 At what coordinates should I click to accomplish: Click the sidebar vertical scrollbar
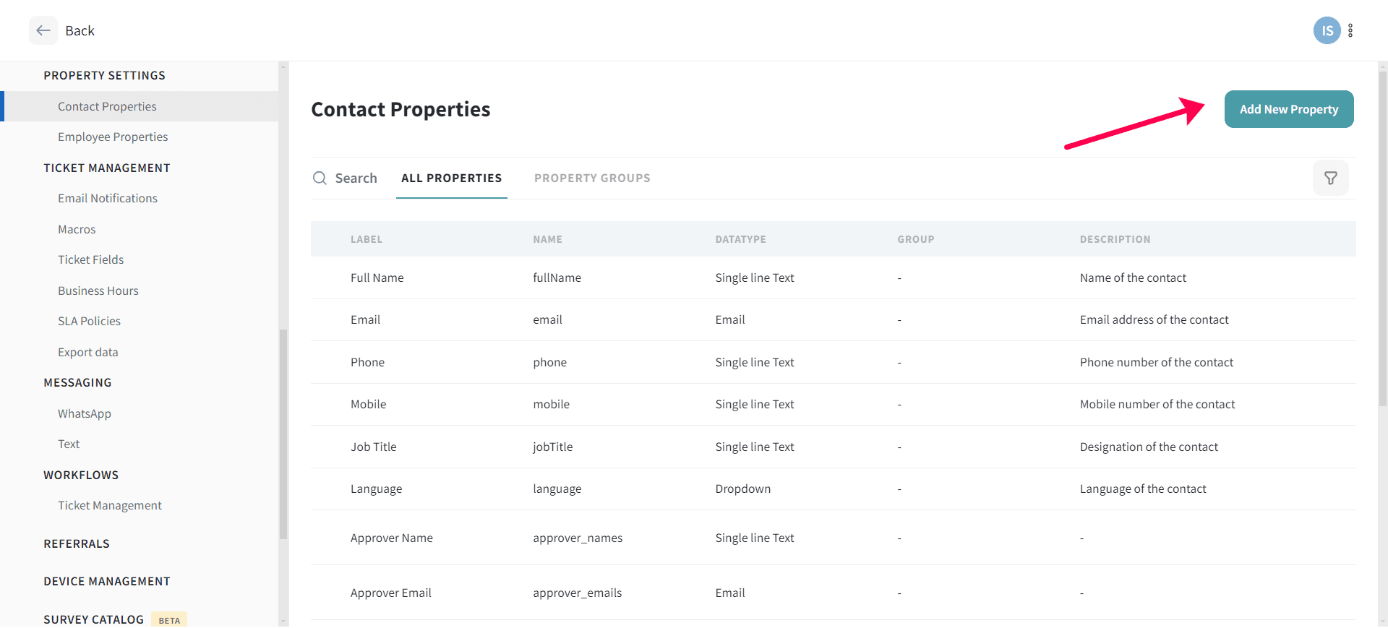[x=283, y=434]
